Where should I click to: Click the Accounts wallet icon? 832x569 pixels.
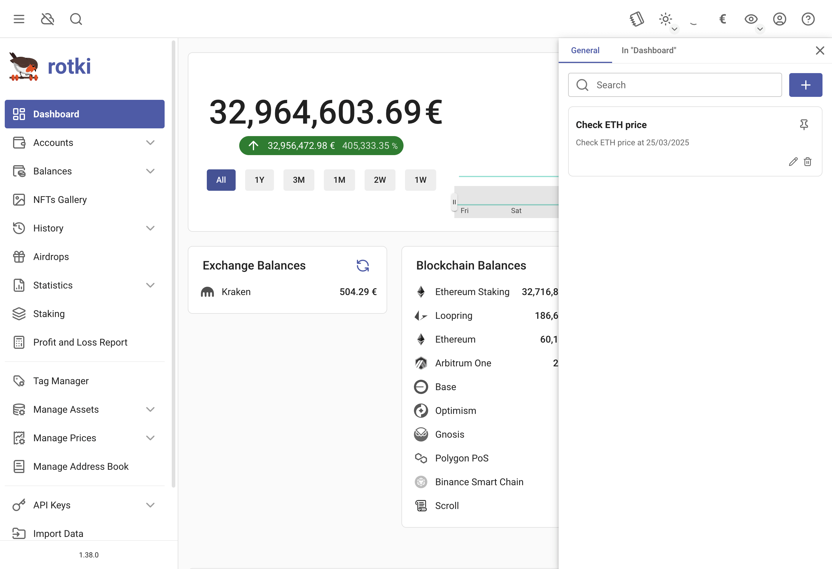coord(19,143)
